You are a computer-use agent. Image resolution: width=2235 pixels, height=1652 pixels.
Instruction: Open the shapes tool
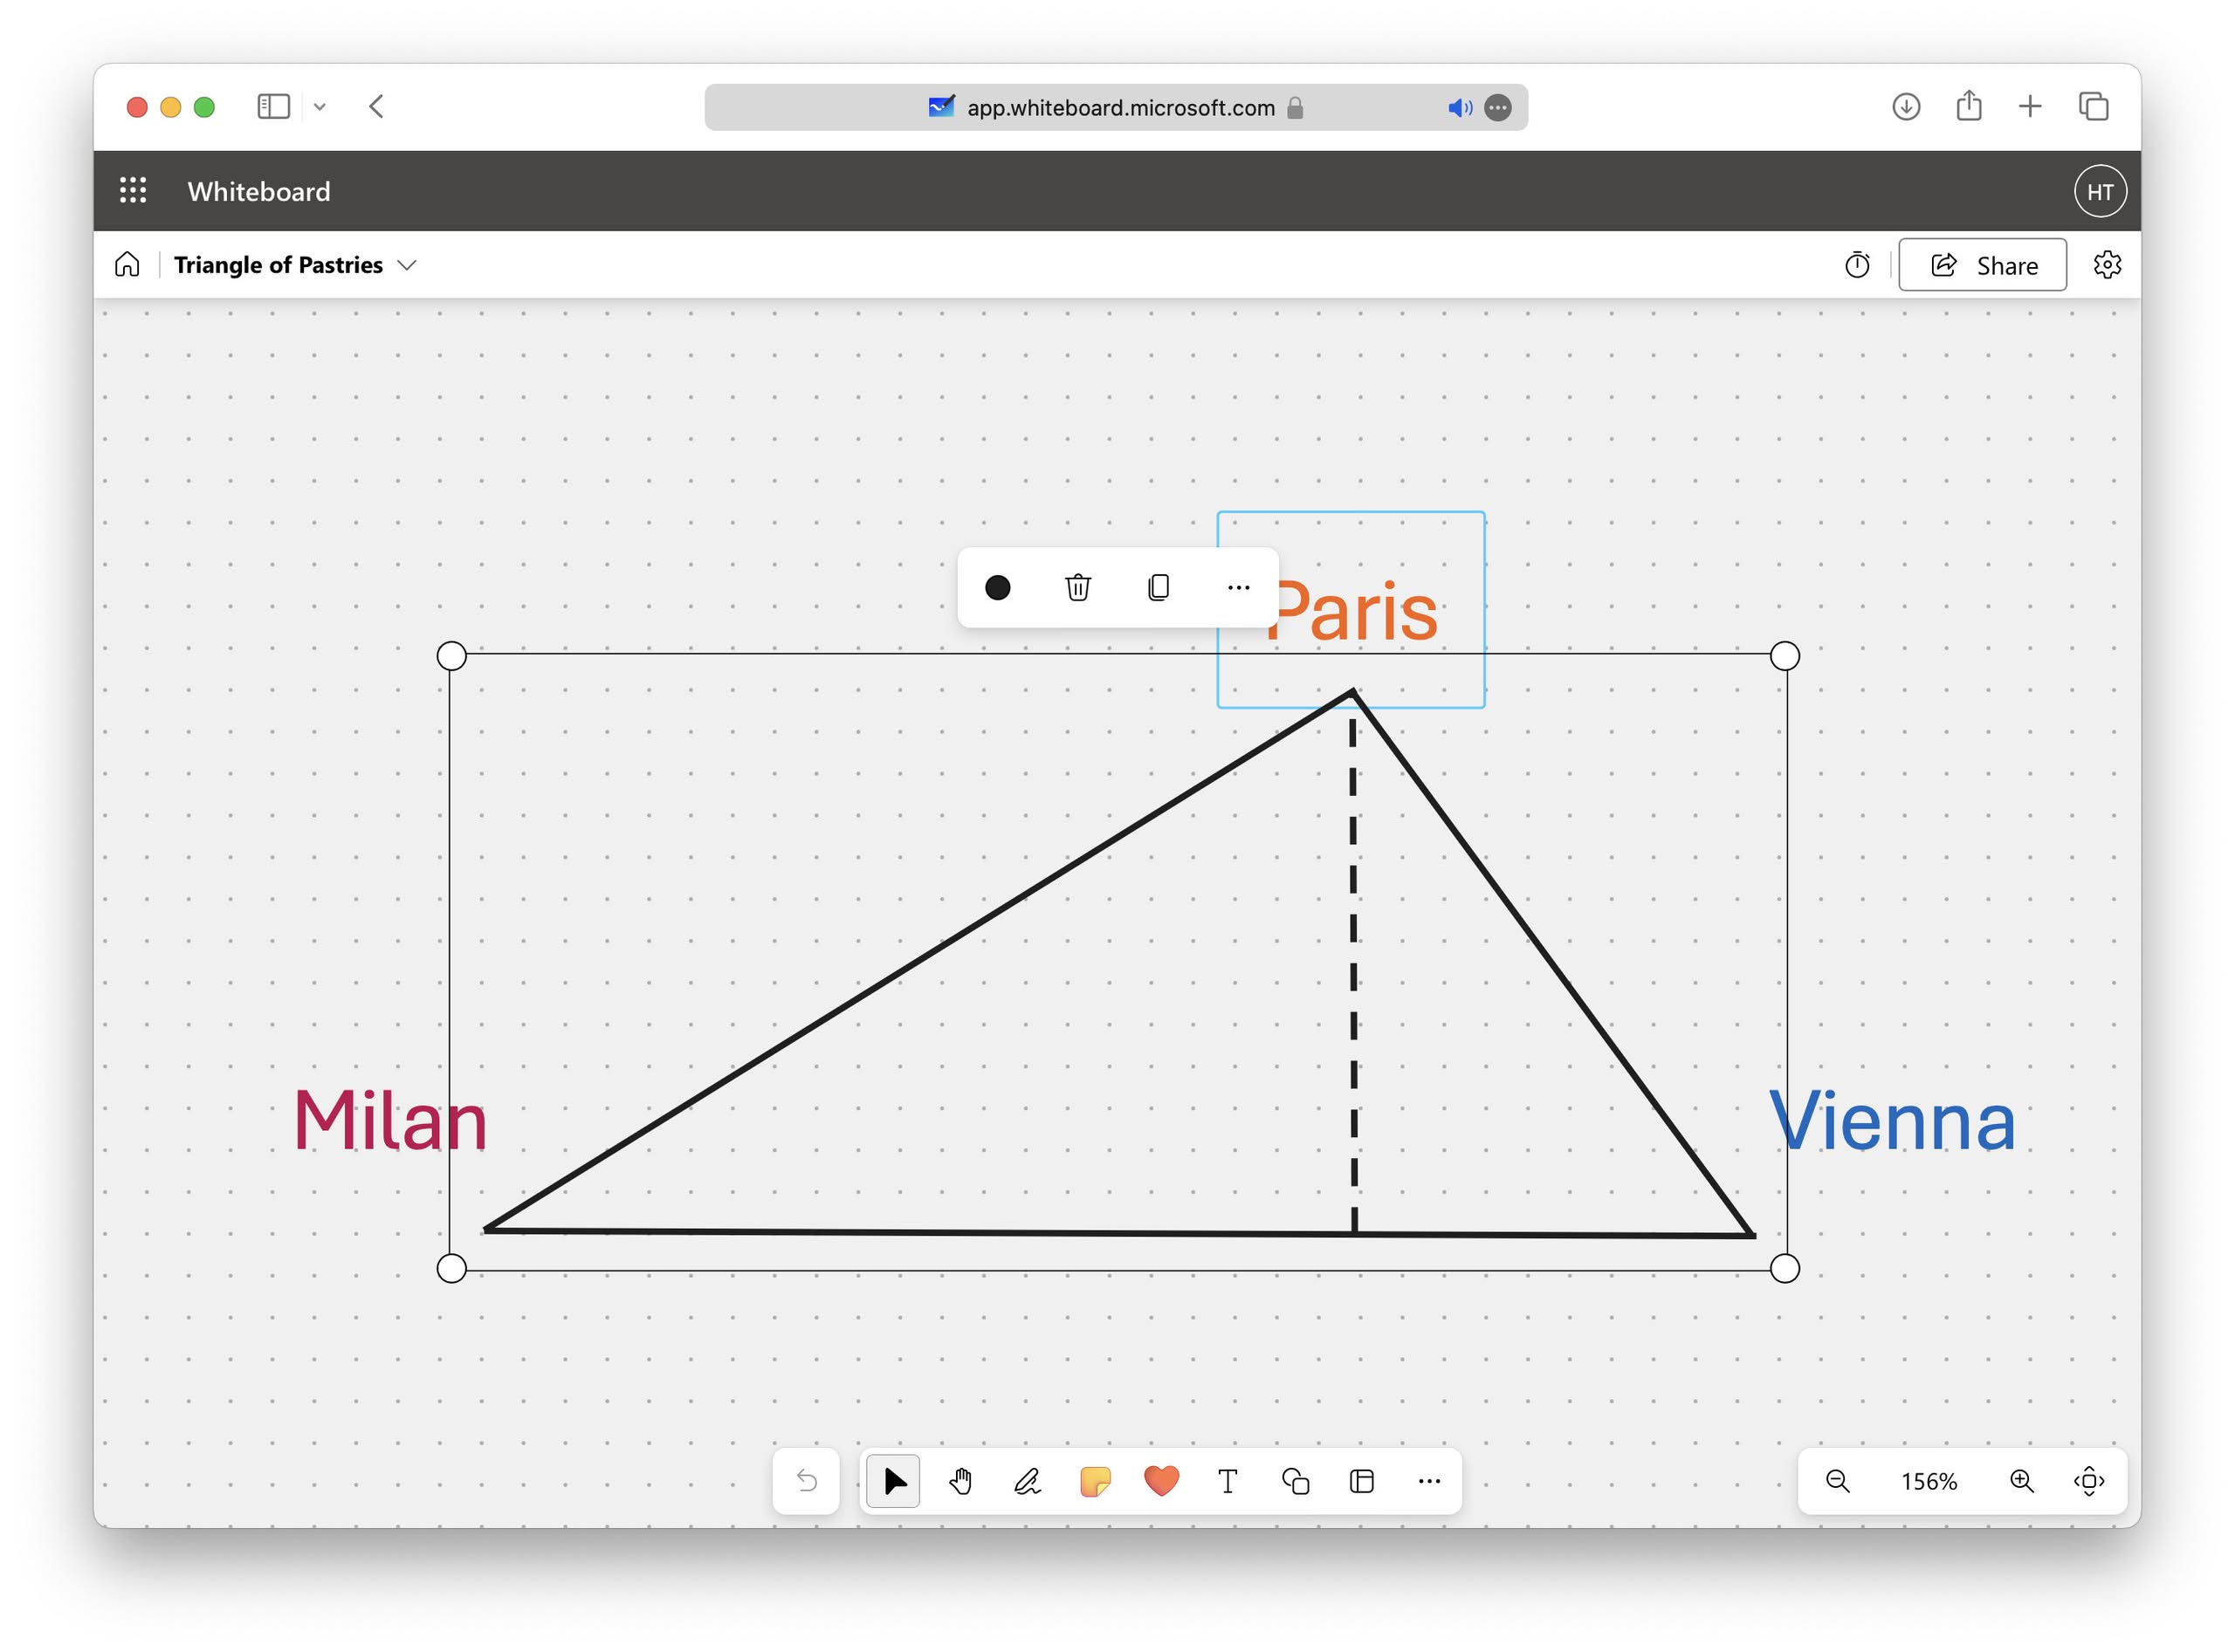point(1295,1481)
